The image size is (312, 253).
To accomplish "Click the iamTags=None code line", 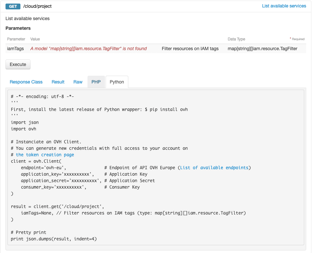I will point(133,213).
